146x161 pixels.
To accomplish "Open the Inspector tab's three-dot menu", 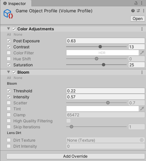I will pyautogui.click(x=142, y=3).
